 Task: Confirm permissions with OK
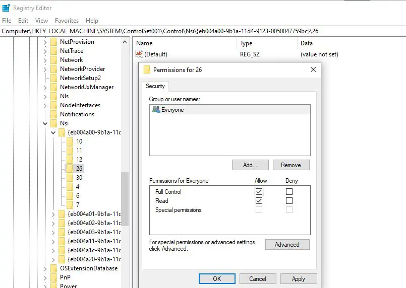coord(217,279)
